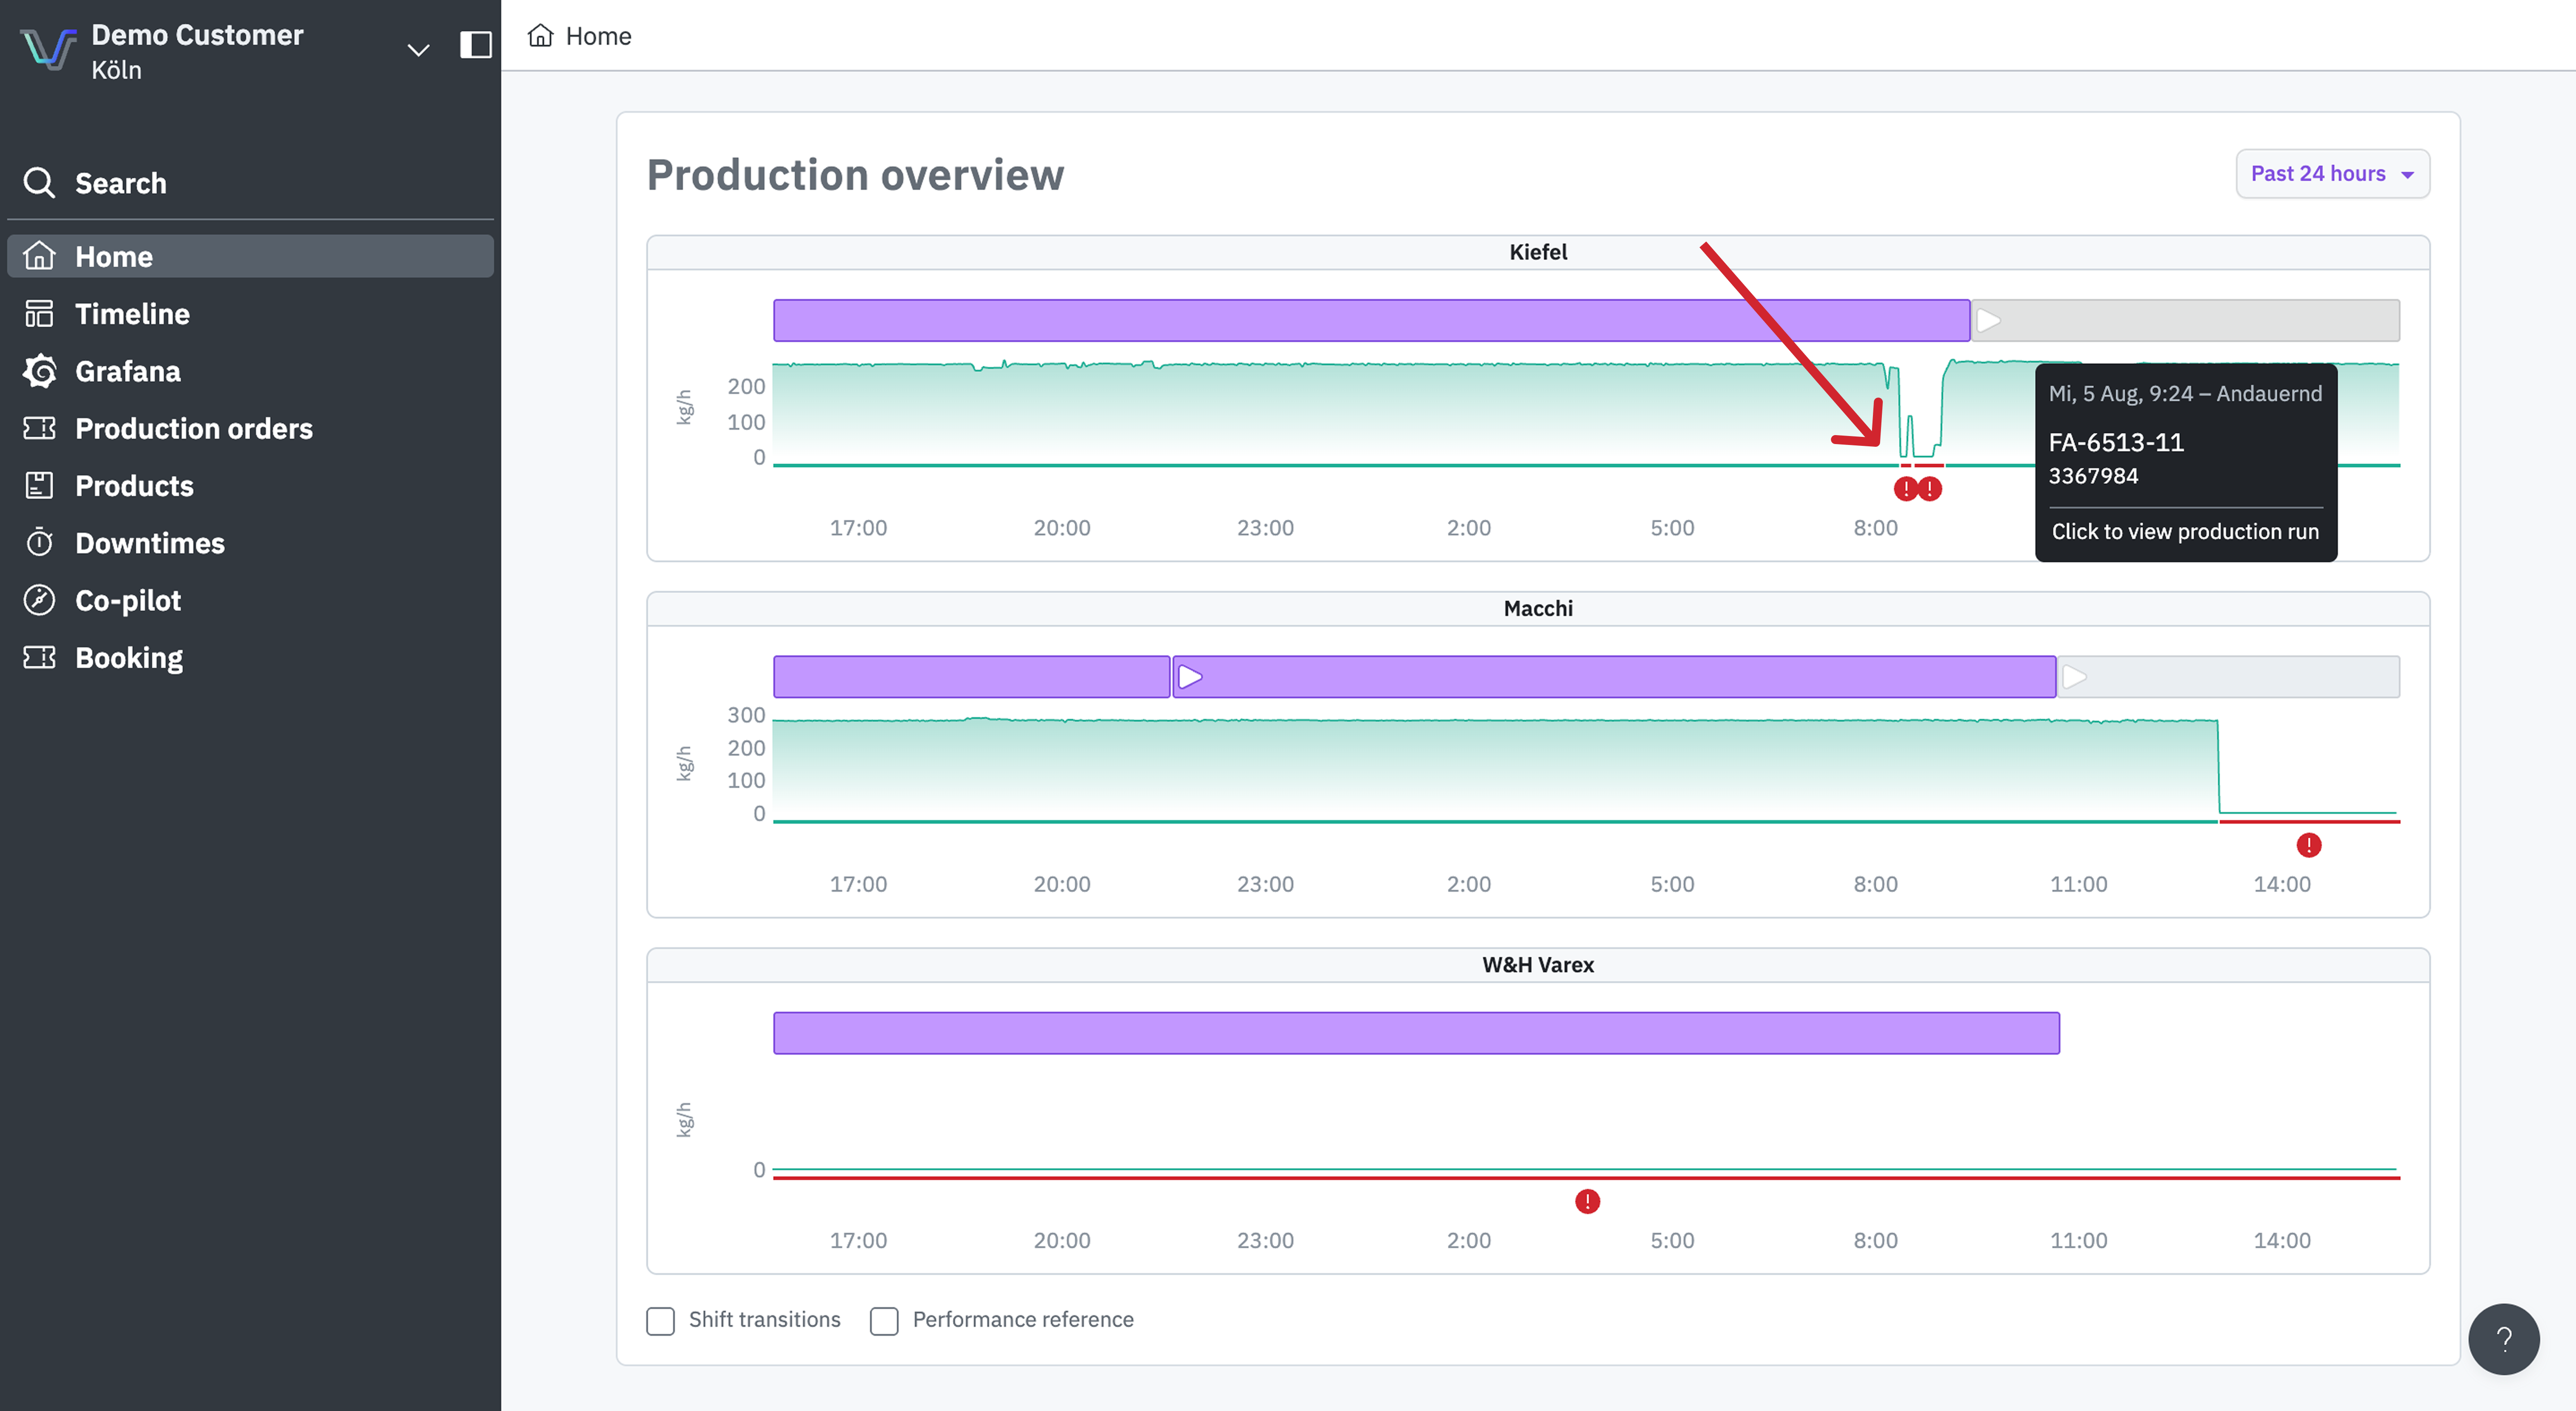Click the Köln site label
This screenshot has width=2576, height=1411.
coord(116,70)
